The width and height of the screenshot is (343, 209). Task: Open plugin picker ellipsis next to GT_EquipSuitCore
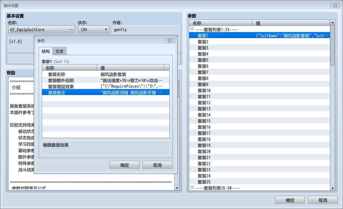71,30
